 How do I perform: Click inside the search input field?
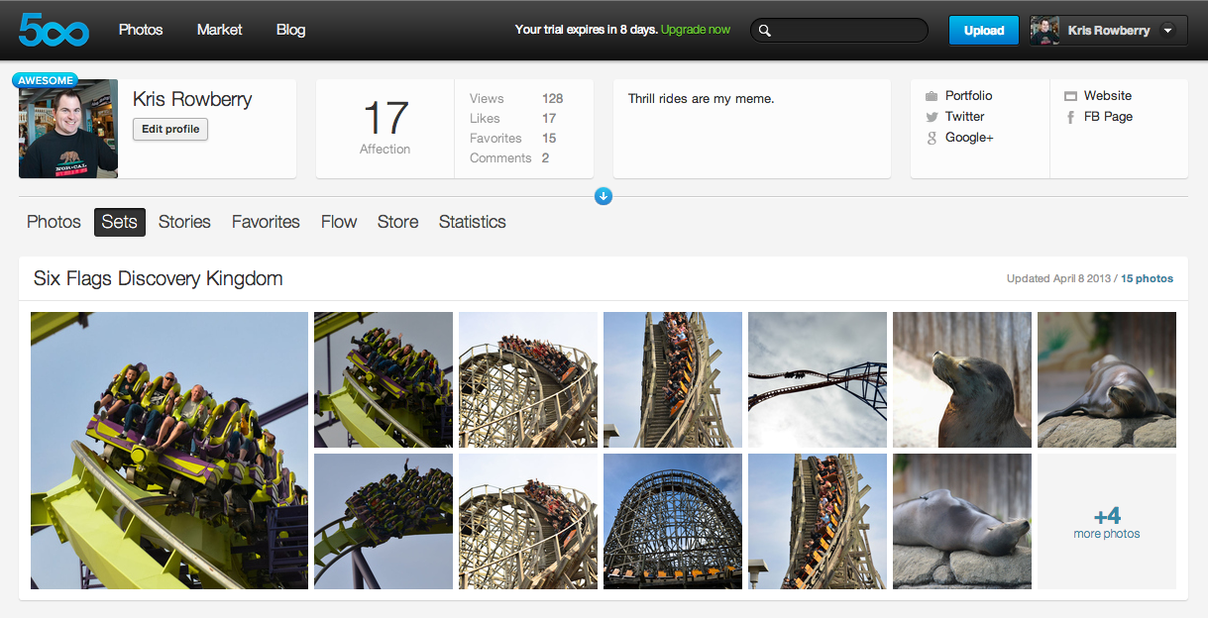click(847, 31)
